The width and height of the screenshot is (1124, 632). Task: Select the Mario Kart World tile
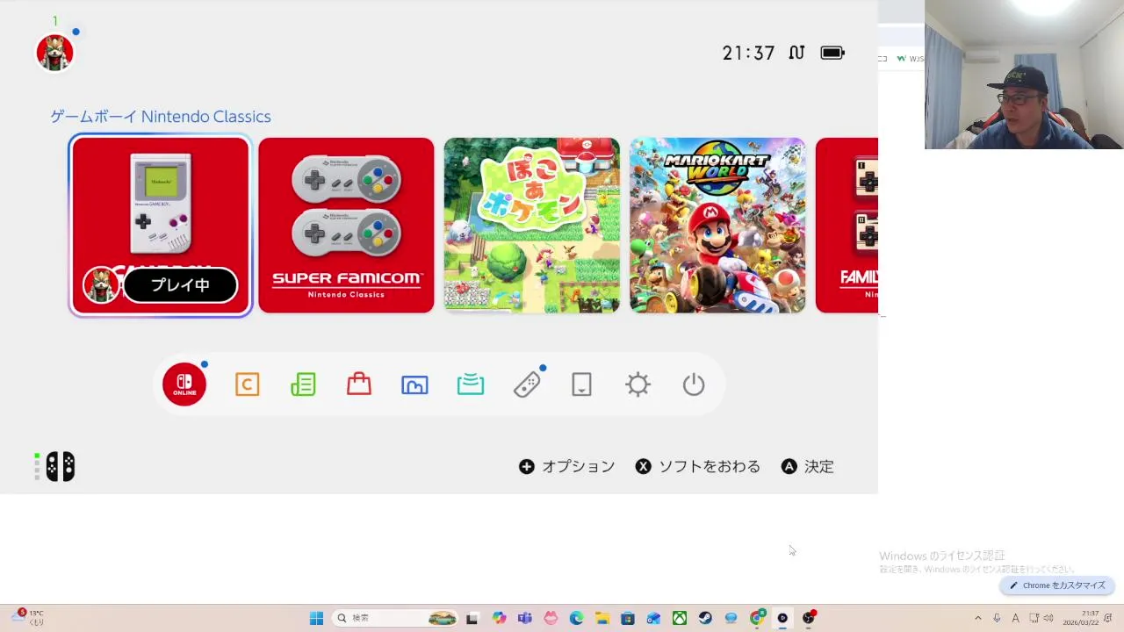(x=717, y=226)
